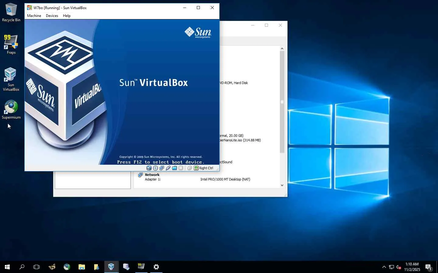The image size is (438, 273).
Task: Click the Sun Microsystems logo in the VM splash
Action: coord(198,32)
